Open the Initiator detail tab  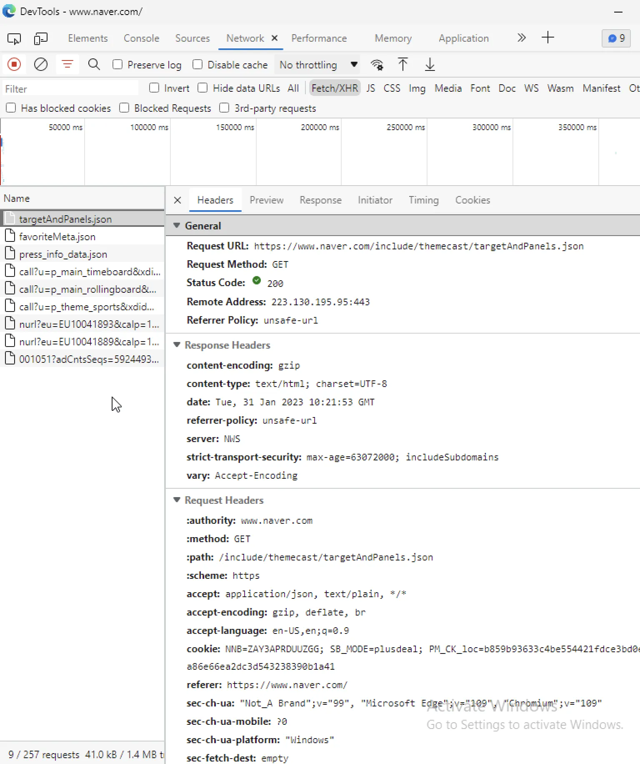(x=375, y=200)
